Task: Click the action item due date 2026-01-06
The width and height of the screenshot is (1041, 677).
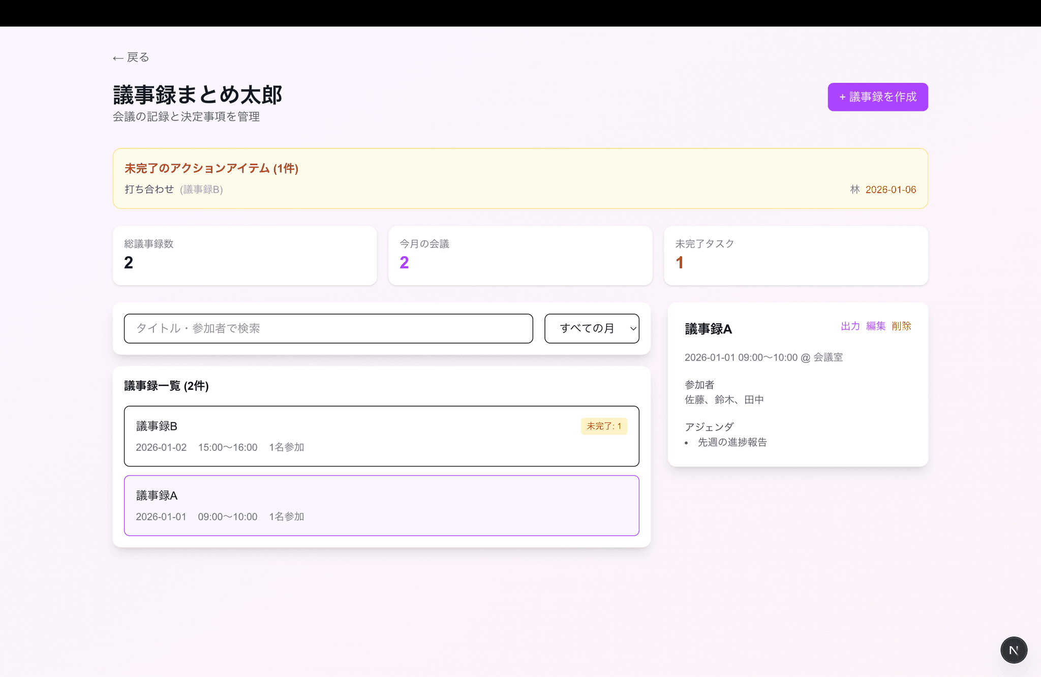Action: point(891,190)
